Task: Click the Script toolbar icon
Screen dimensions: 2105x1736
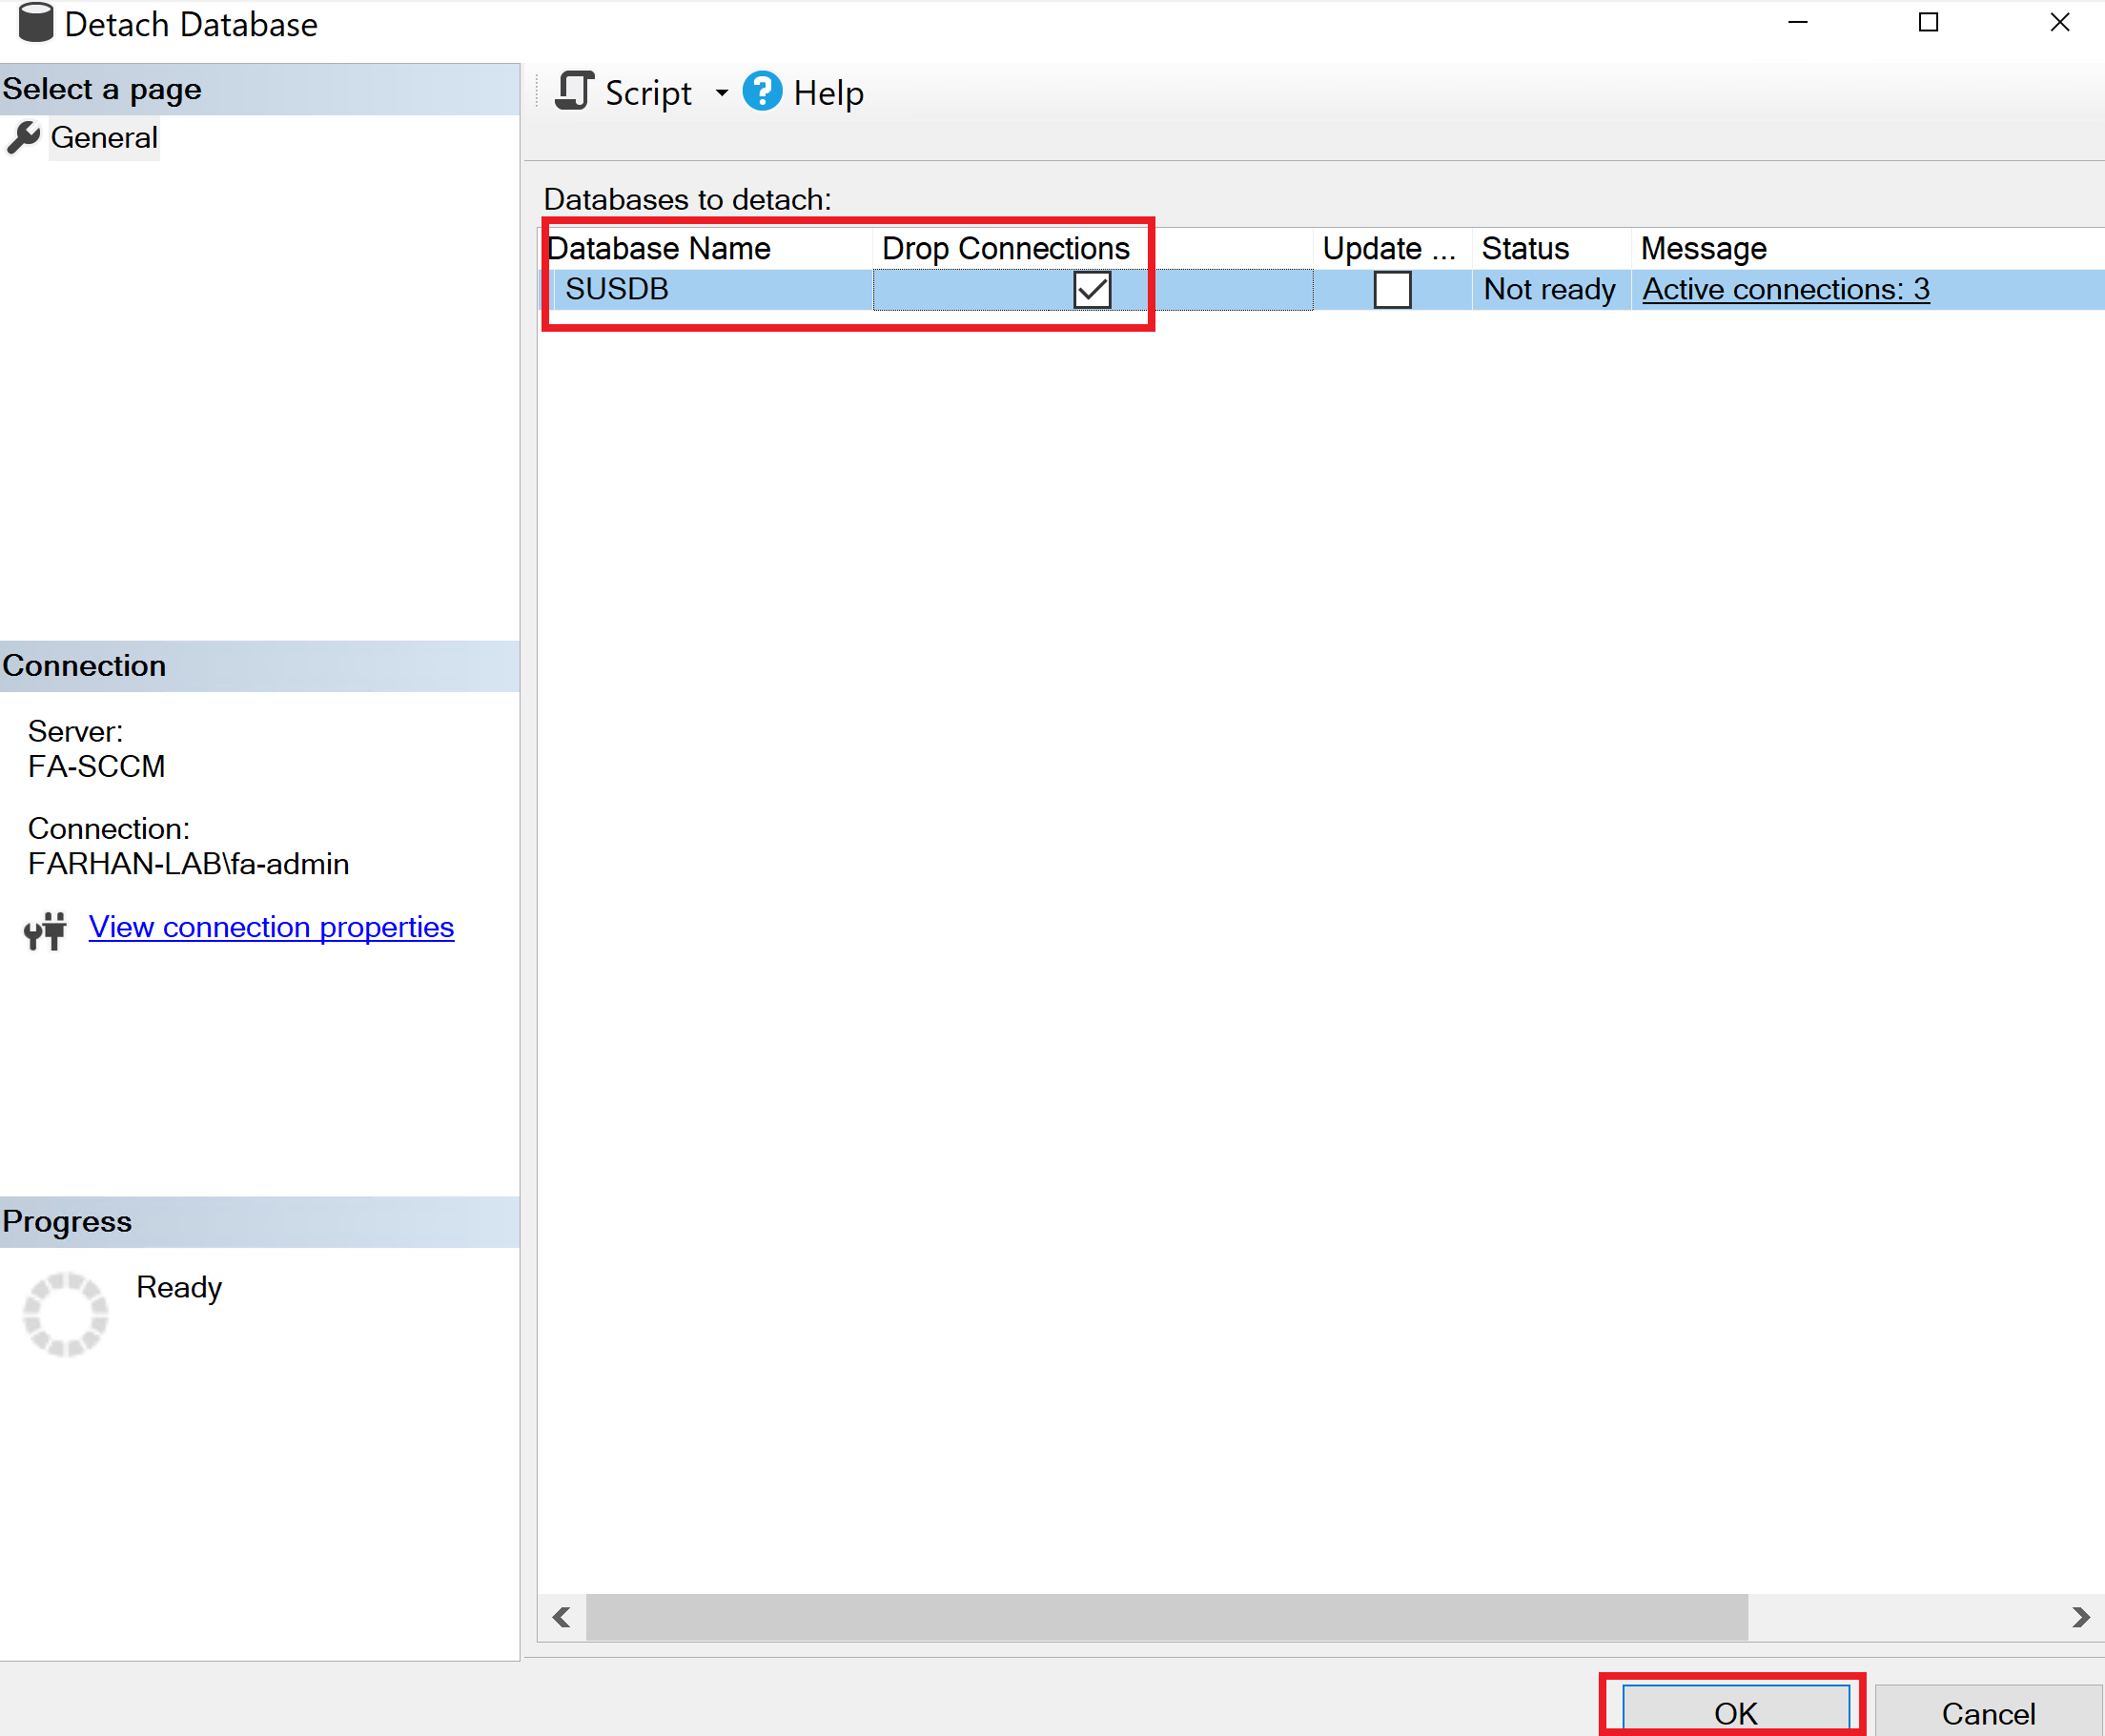Action: click(574, 92)
